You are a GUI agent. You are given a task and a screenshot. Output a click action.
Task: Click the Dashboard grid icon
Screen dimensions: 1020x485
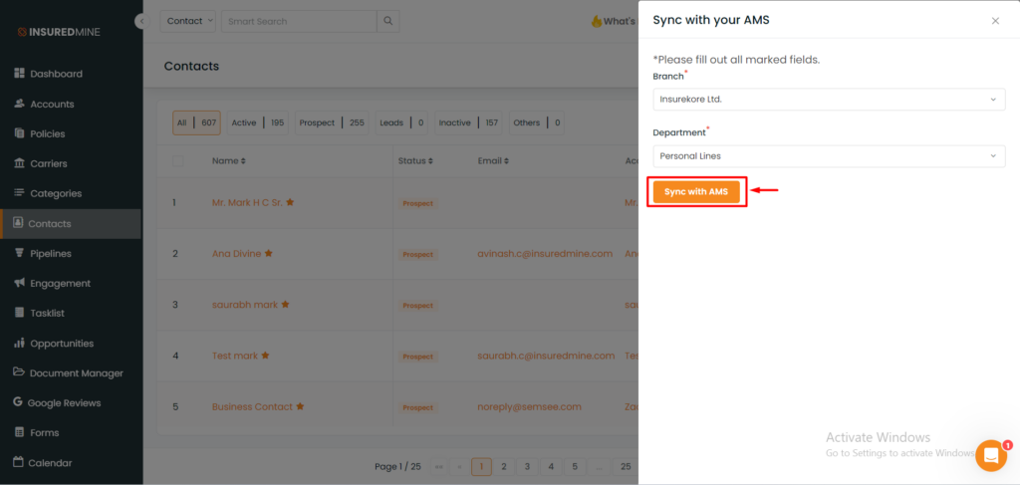[x=19, y=74]
